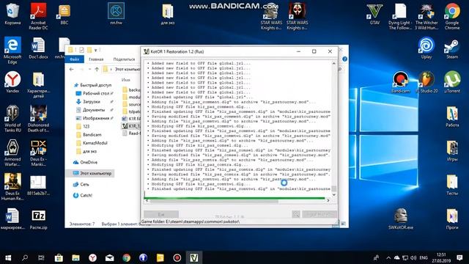Open Armored Warfare desktop shortcut
This screenshot has width=469, height=264.
point(12,153)
